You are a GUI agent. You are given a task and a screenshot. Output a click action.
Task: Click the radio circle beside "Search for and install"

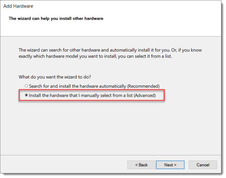(x=26, y=86)
